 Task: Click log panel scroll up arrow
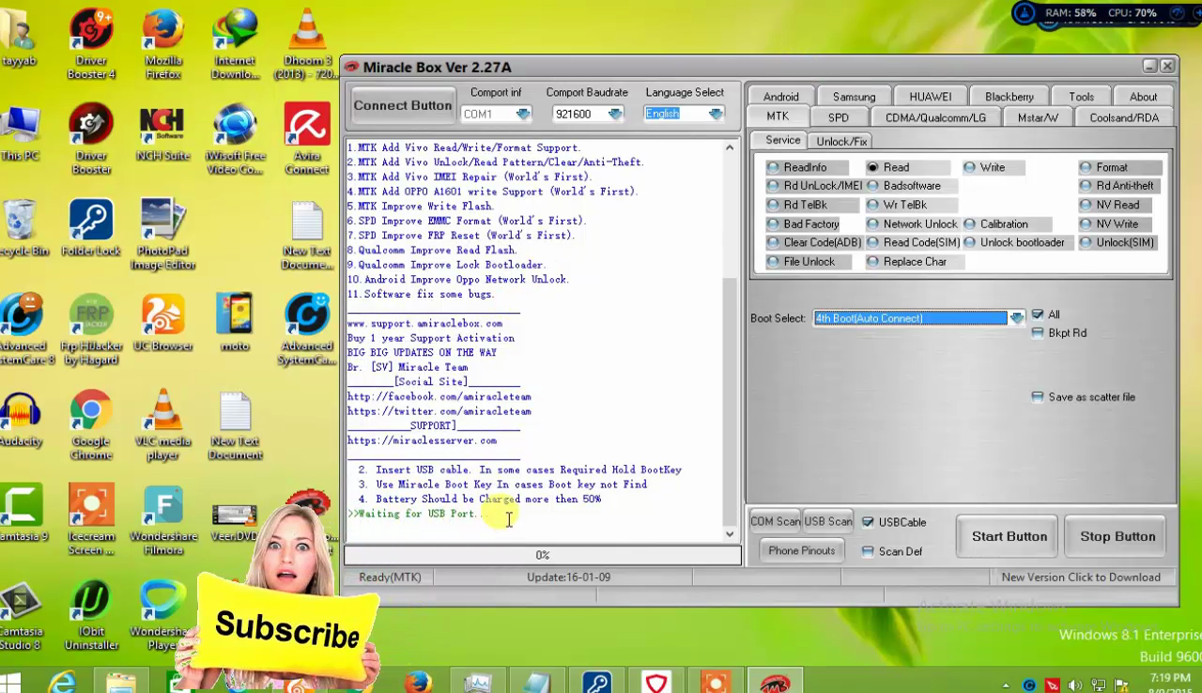tap(731, 147)
